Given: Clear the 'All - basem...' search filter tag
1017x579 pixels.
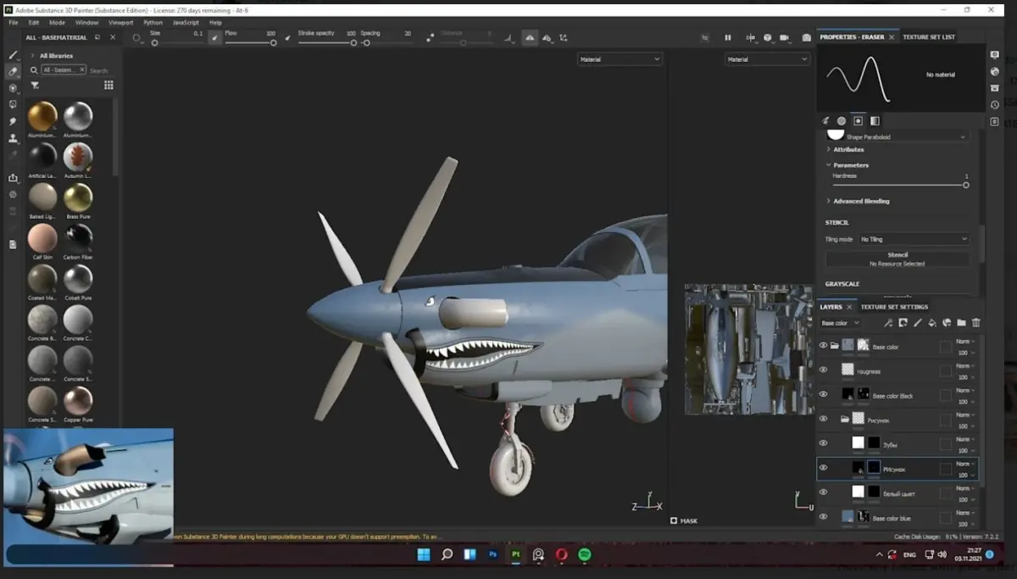Looking at the screenshot, I should 82,70.
